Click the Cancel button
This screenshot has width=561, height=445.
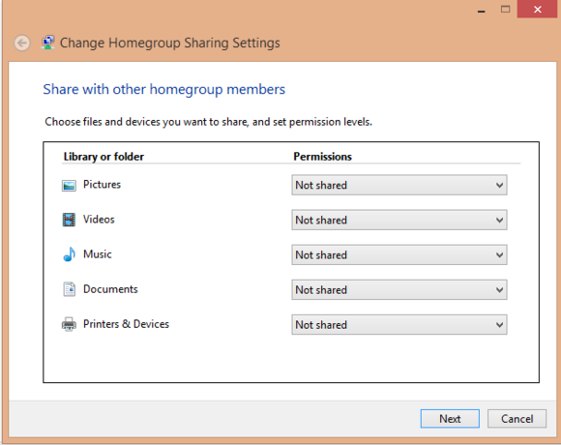[517, 419]
